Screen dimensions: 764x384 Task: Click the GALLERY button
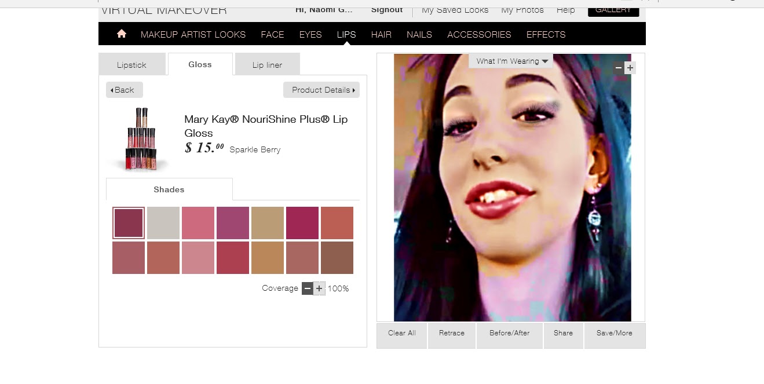click(x=613, y=10)
